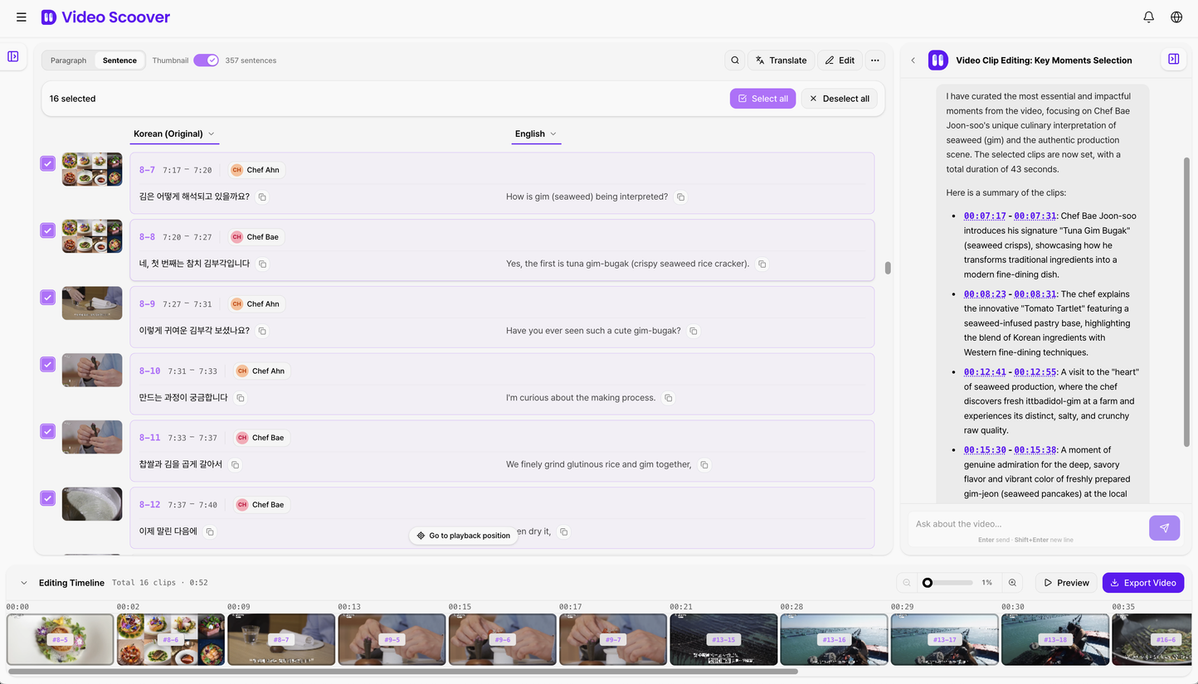Image resolution: width=1198 pixels, height=684 pixels.
Task: Copy Korean text of sentence 8-9
Action: [262, 331]
